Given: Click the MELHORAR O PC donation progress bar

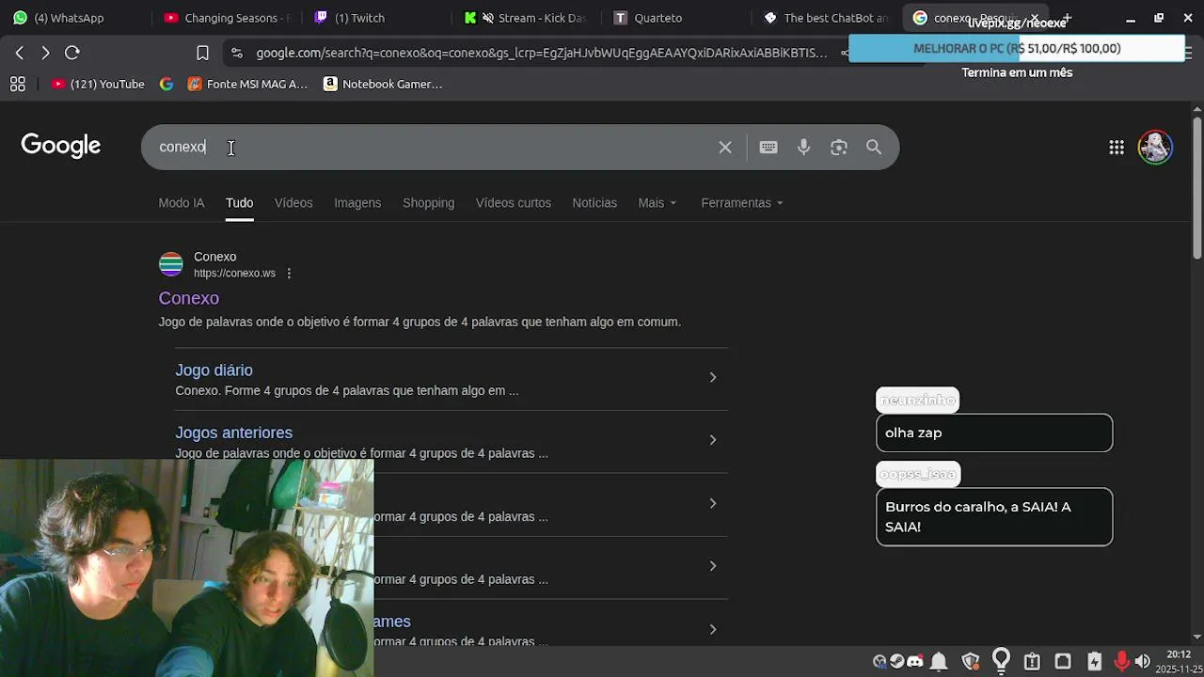Looking at the screenshot, I should click(1017, 48).
